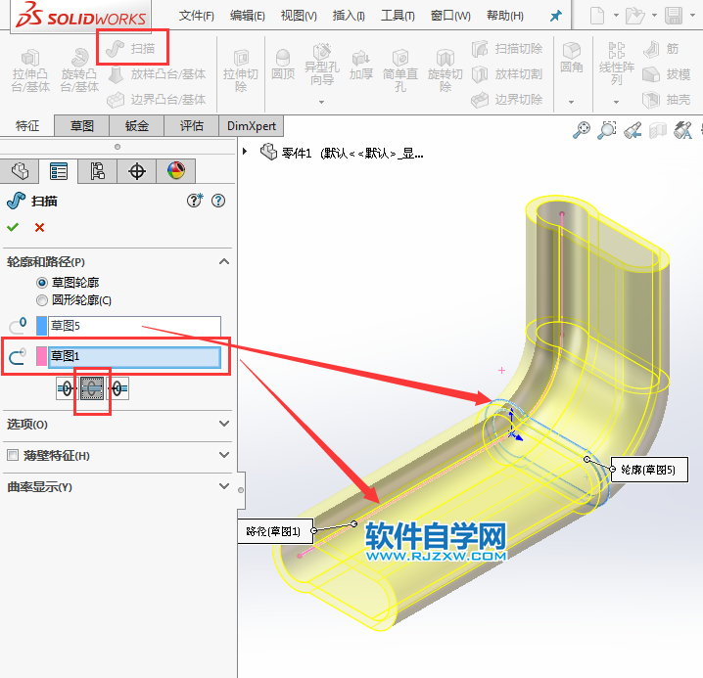Click the 边界凸台/基体 boundary boss tool
The height and width of the screenshot is (678, 703).
point(157,100)
